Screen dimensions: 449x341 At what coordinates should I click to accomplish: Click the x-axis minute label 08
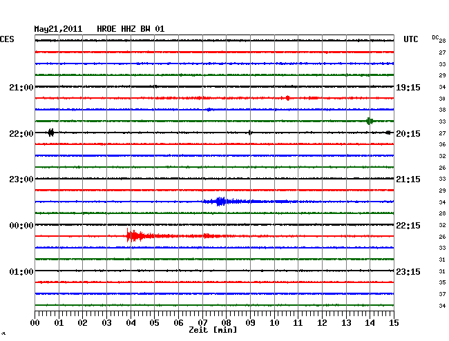[x=226, y=323]
